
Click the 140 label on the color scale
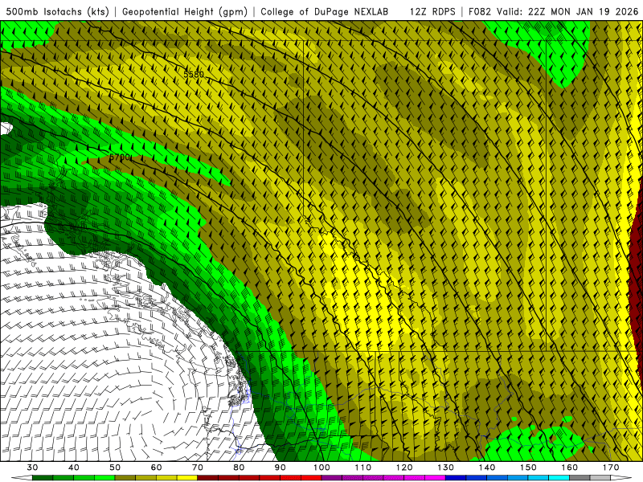tap(487, 468)
